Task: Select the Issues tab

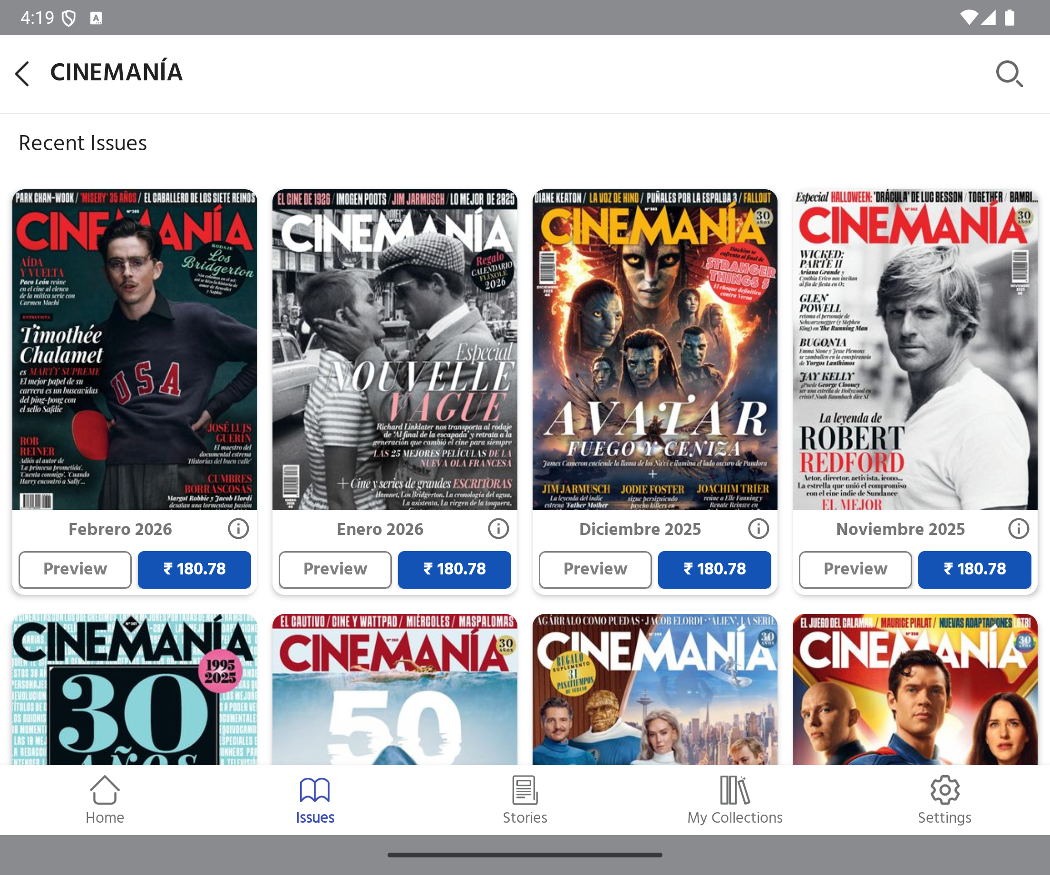Action: click(314, 799)
